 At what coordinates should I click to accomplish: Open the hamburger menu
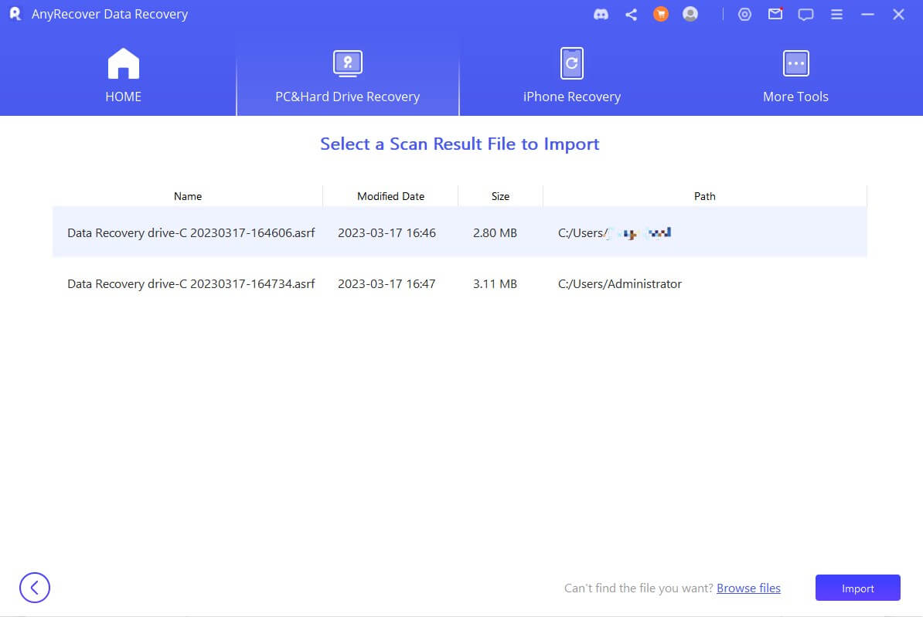pos(836,15)
